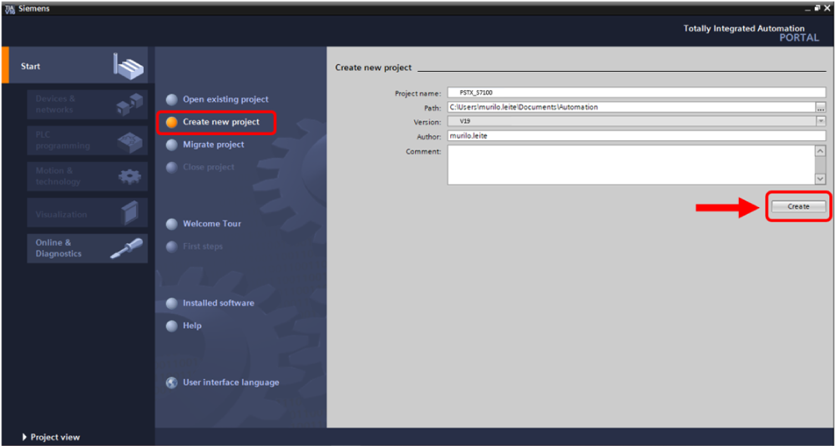Image resolution: width=835 pixels, height=446 pixels.
Task: Switch to Project view
Action: coord(55,437)
